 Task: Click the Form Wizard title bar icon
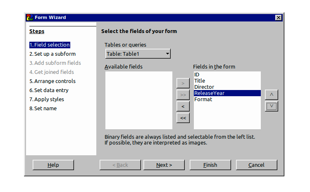(29, 17)
